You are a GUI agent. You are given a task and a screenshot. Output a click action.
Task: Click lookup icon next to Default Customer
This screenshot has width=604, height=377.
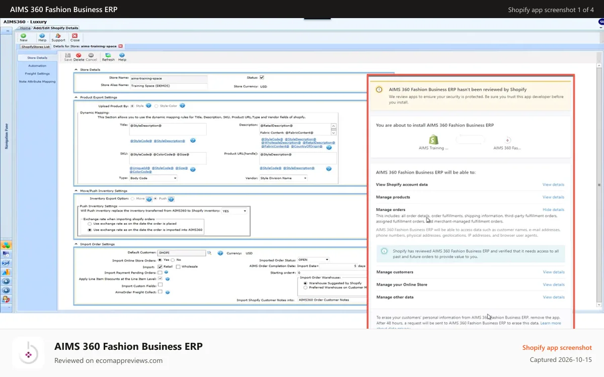pos(209,253)
